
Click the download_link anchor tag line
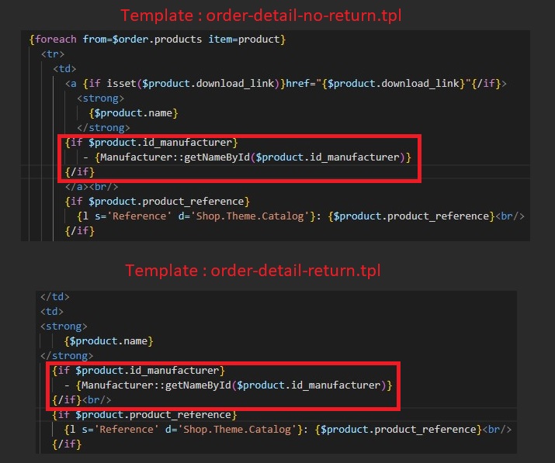[286, 84]
